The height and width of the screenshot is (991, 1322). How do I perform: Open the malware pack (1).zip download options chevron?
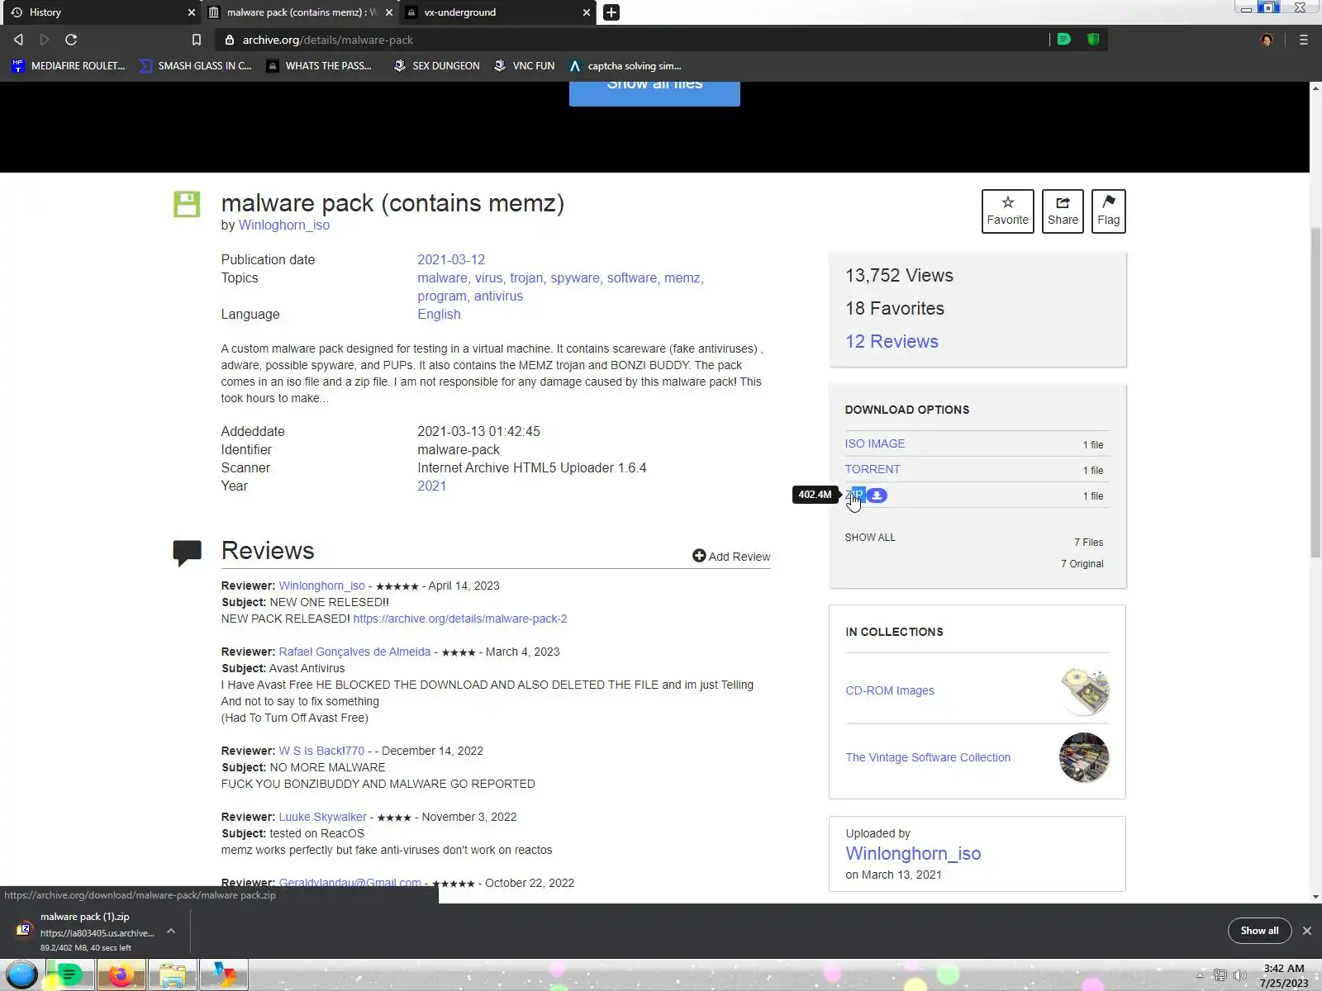(171, 931)
